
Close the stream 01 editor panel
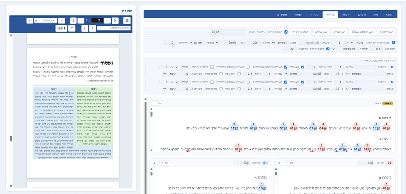pyautogui.click(x=279, y=163)
